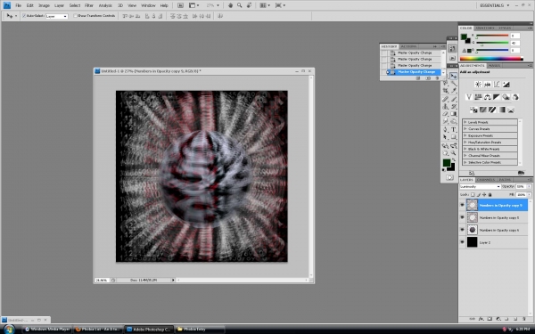Open the Luminosity blend mode dropdown
535x334 pixels.
click(481, 187)
